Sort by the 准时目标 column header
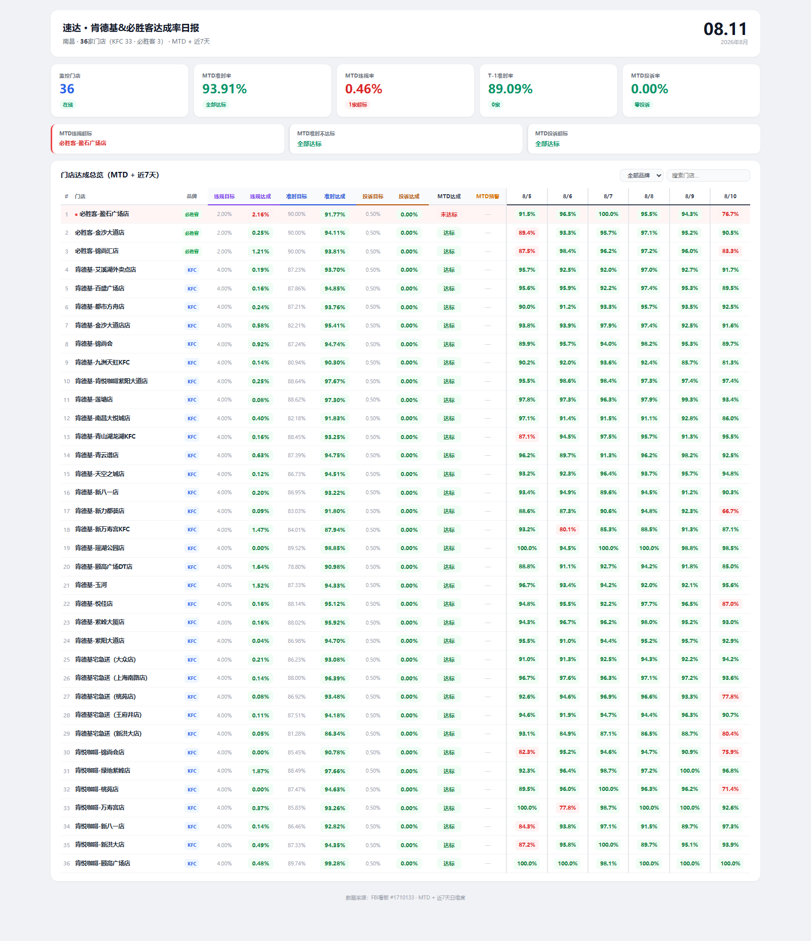Viewport: 811px width, 941px height. tap(297, 197)
